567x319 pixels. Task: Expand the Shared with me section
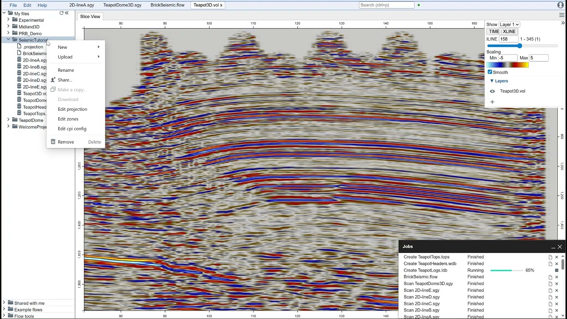[4, 303]
